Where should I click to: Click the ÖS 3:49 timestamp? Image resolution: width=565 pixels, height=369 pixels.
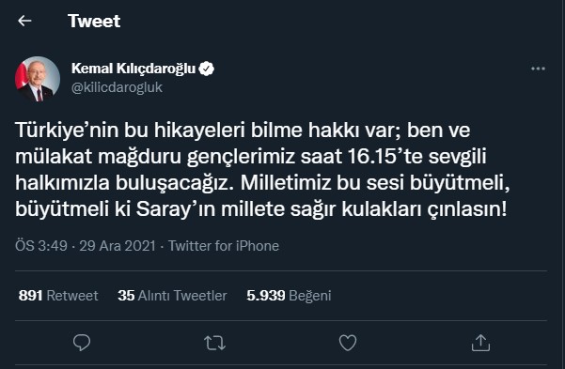point(41,246)
